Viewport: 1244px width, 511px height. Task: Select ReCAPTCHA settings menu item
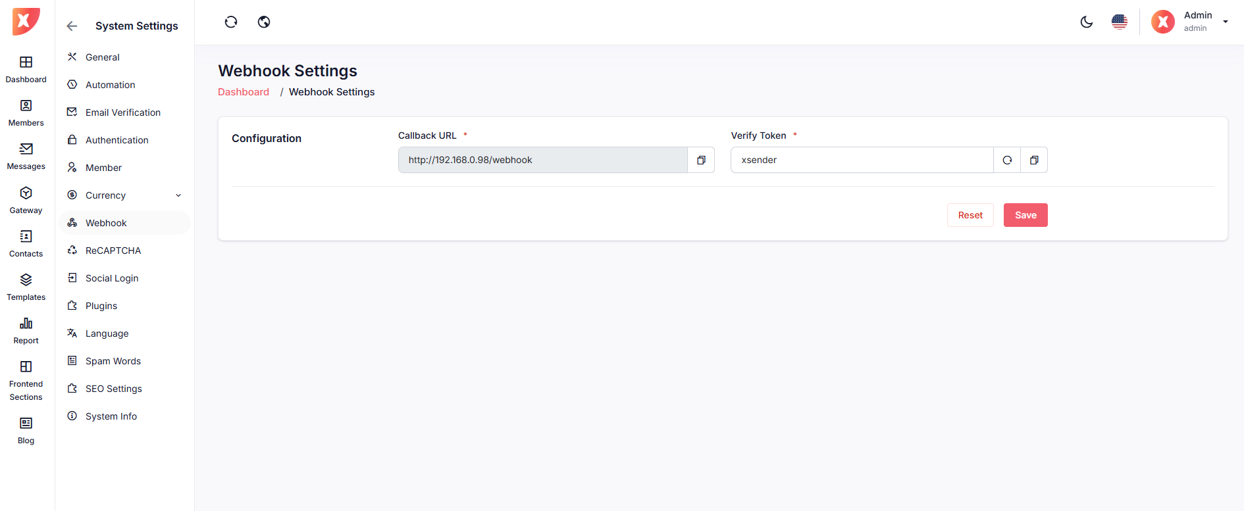[x=113, y=251]
